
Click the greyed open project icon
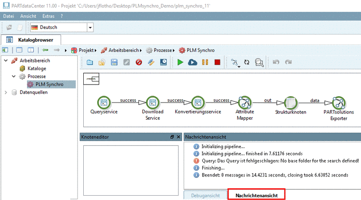click(x=9, y=27)
